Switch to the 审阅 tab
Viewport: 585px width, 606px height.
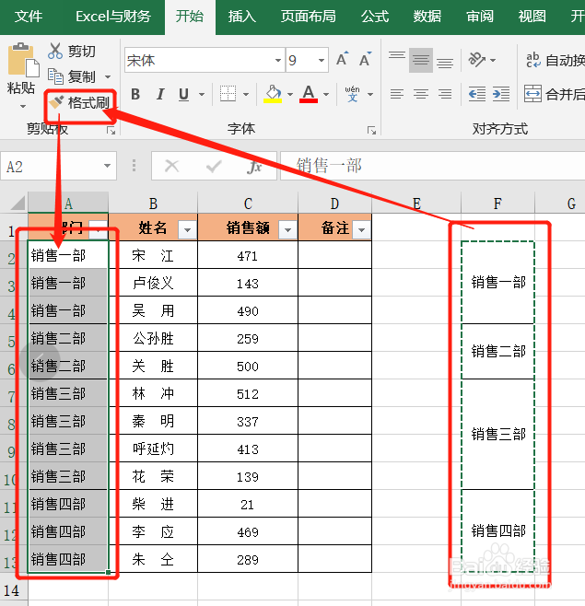[x=480, y=17]
